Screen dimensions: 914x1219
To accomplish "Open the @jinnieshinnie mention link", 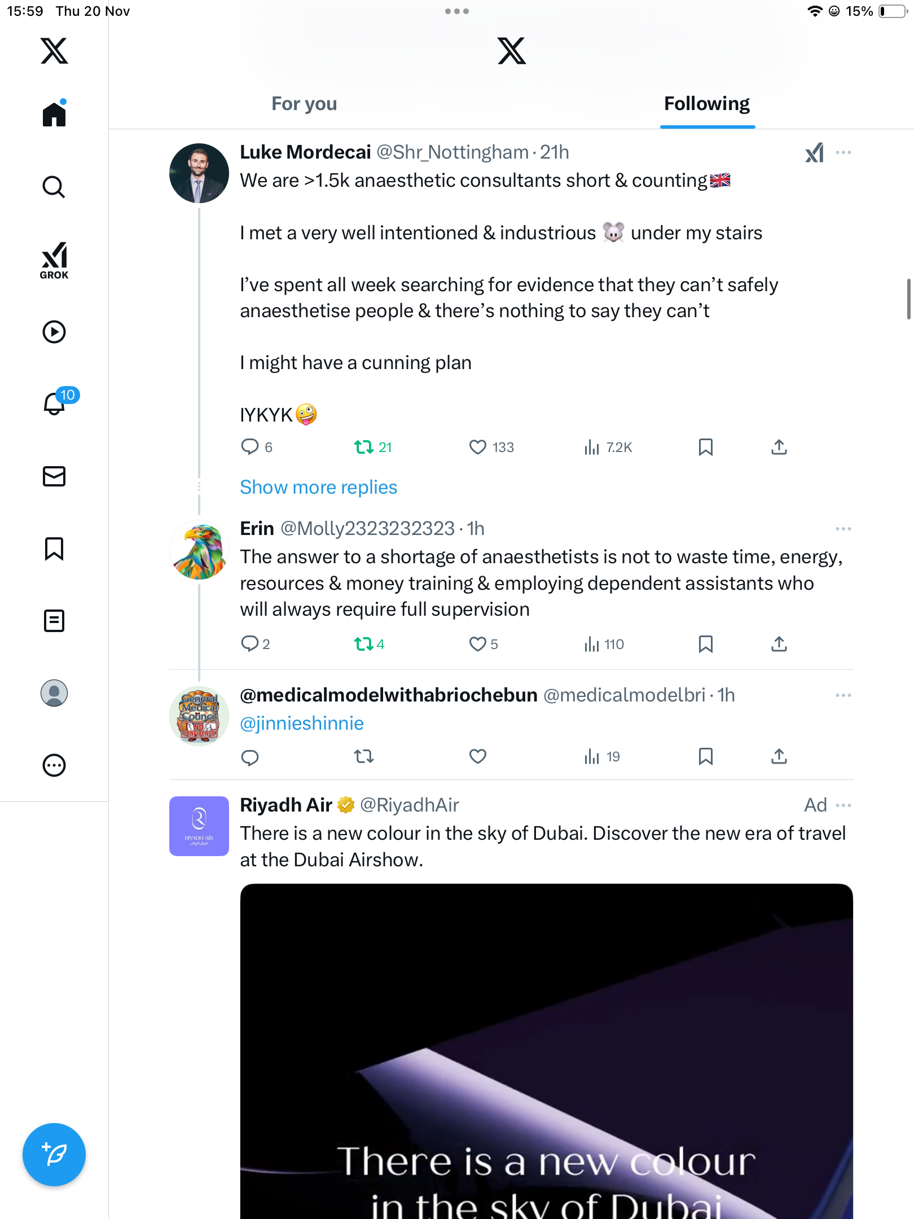I will click(302, 723).
